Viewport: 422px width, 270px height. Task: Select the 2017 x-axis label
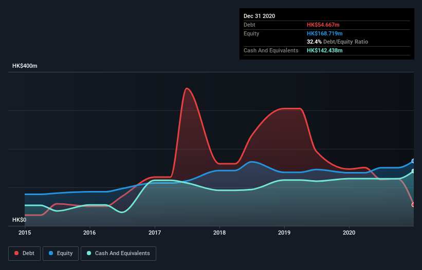pos(155,233)
